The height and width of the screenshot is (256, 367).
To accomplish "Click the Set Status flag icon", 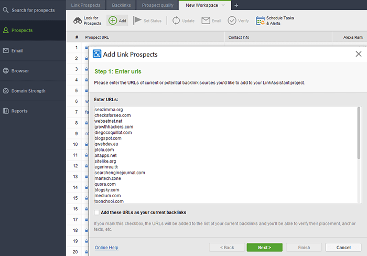I will tap(137, 20).
